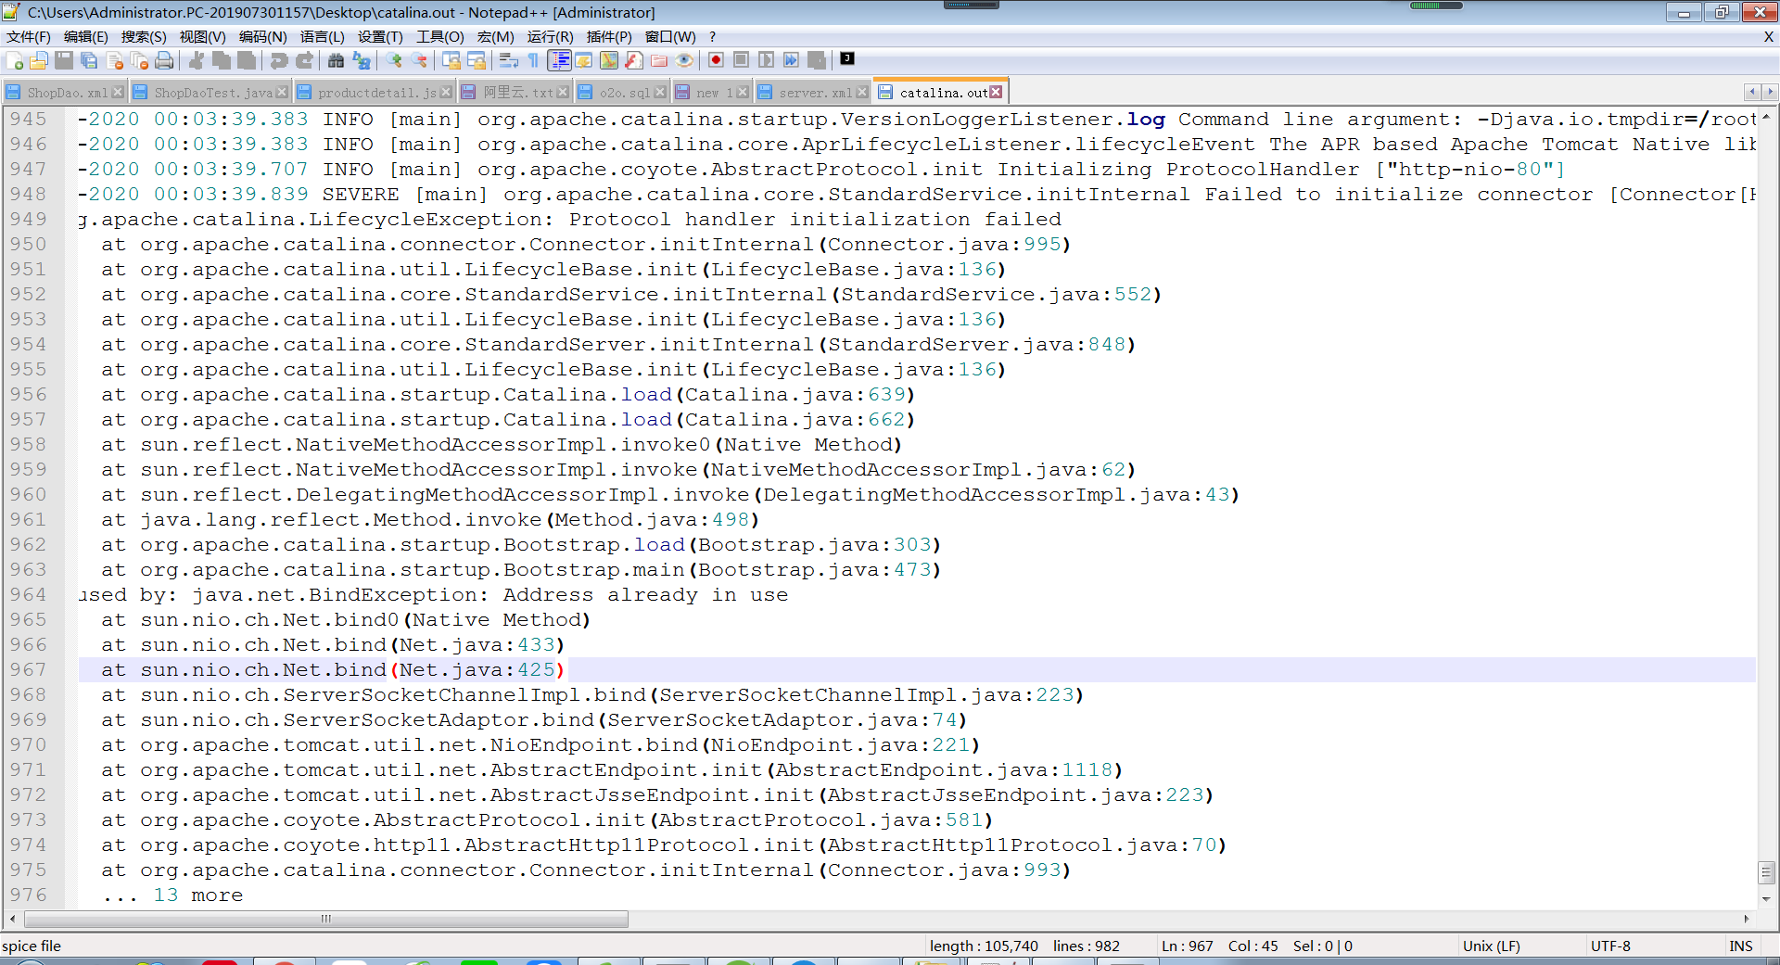Click the Copy toolbar icon
Viewport: 1780px width, 965px height.
(x=222, y=60)
